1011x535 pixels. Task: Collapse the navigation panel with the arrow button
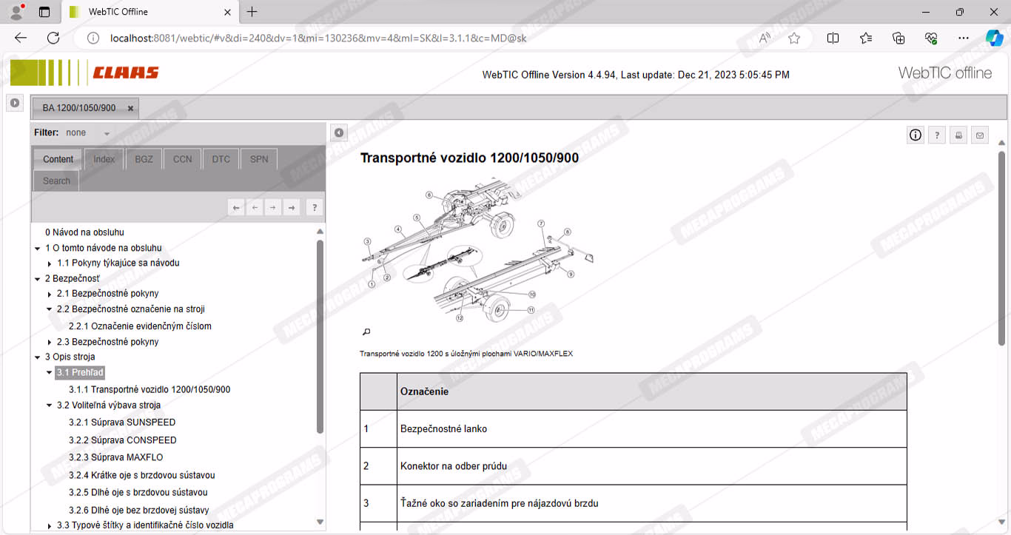coord(338,132)
